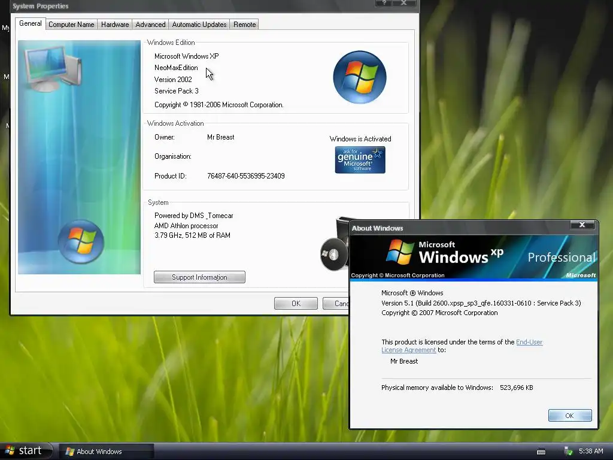This screenshot has width=613, height=460.
Task: Switch to the Remote tab
Action: click(x=245, y=25)
